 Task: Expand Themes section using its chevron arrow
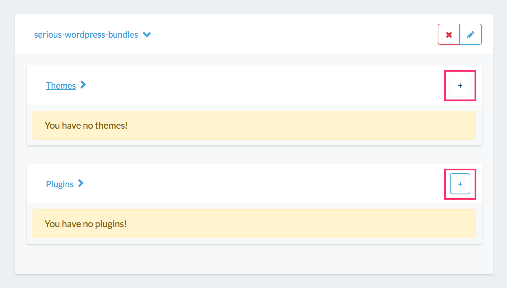(x=83, y=85)
